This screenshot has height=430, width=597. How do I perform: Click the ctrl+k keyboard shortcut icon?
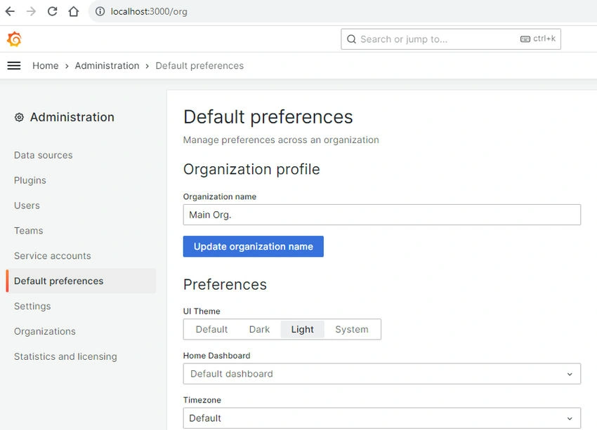[525, 39]
